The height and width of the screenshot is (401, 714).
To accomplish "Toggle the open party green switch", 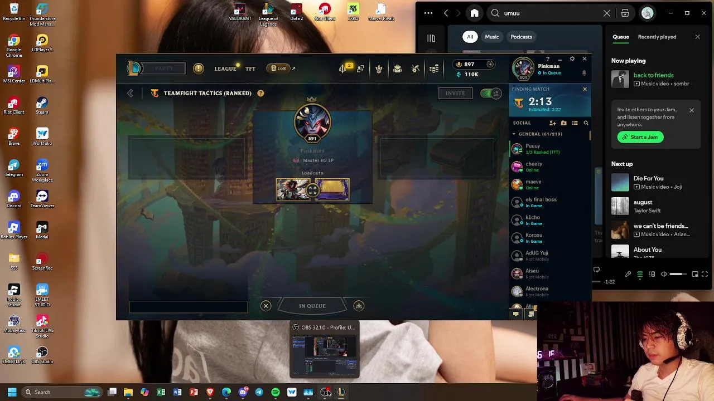I will tap(491, 94).
